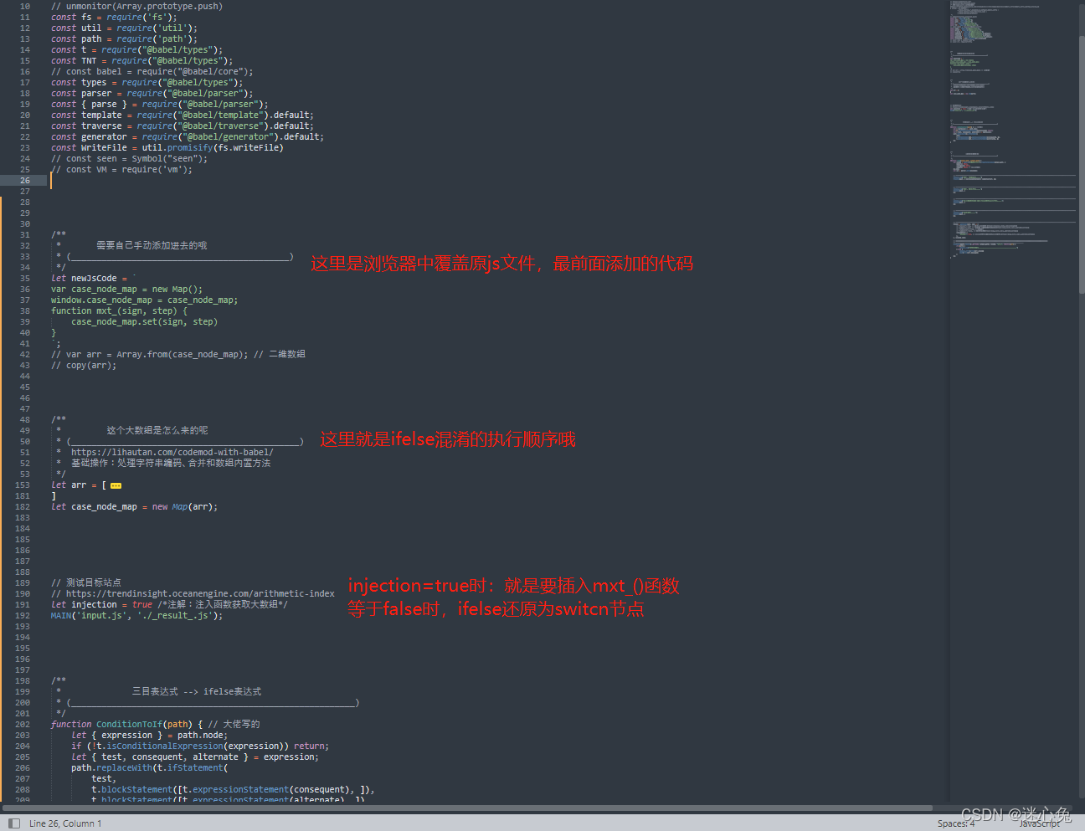
Task: Click the lihautan.com codemod-with-babel URL
Action: [x=172, y=452]
